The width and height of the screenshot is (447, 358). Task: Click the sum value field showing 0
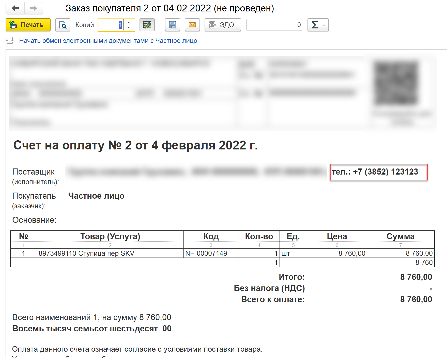click(274, 25)
